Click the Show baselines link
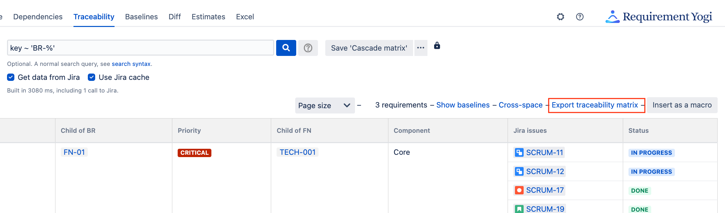The image size is (725, 213). [x=463, y=105]
